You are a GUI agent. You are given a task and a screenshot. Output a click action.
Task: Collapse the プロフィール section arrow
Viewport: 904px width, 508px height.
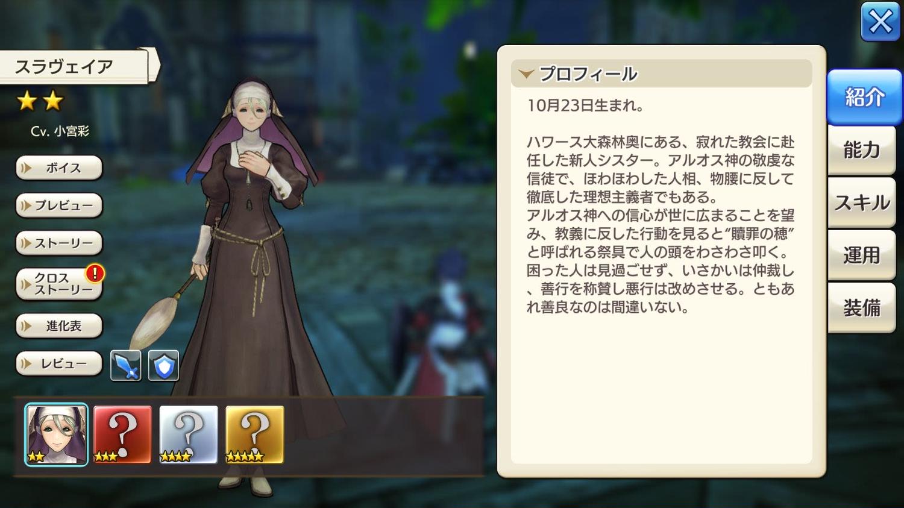pyautogui.click(x=526, y=74)
